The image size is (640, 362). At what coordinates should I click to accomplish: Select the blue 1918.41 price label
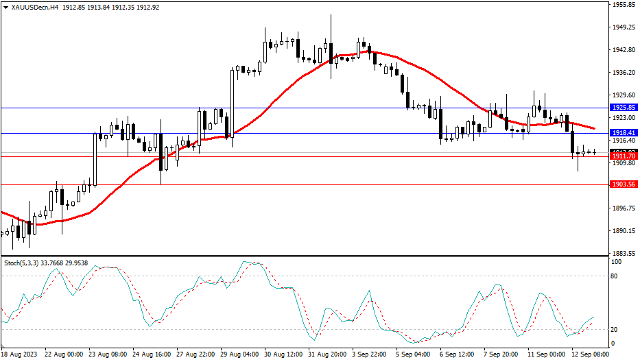point(624,132)
